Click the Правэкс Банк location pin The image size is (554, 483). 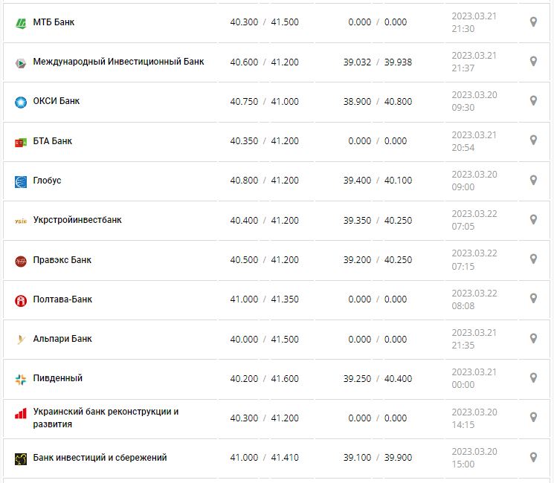pyautogui.click(x=533, y=259)
